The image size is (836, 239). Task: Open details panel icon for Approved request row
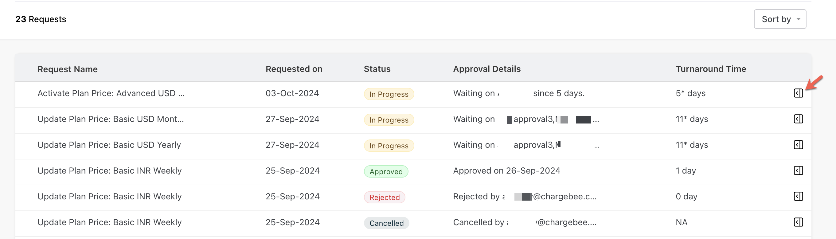(798, 170)
